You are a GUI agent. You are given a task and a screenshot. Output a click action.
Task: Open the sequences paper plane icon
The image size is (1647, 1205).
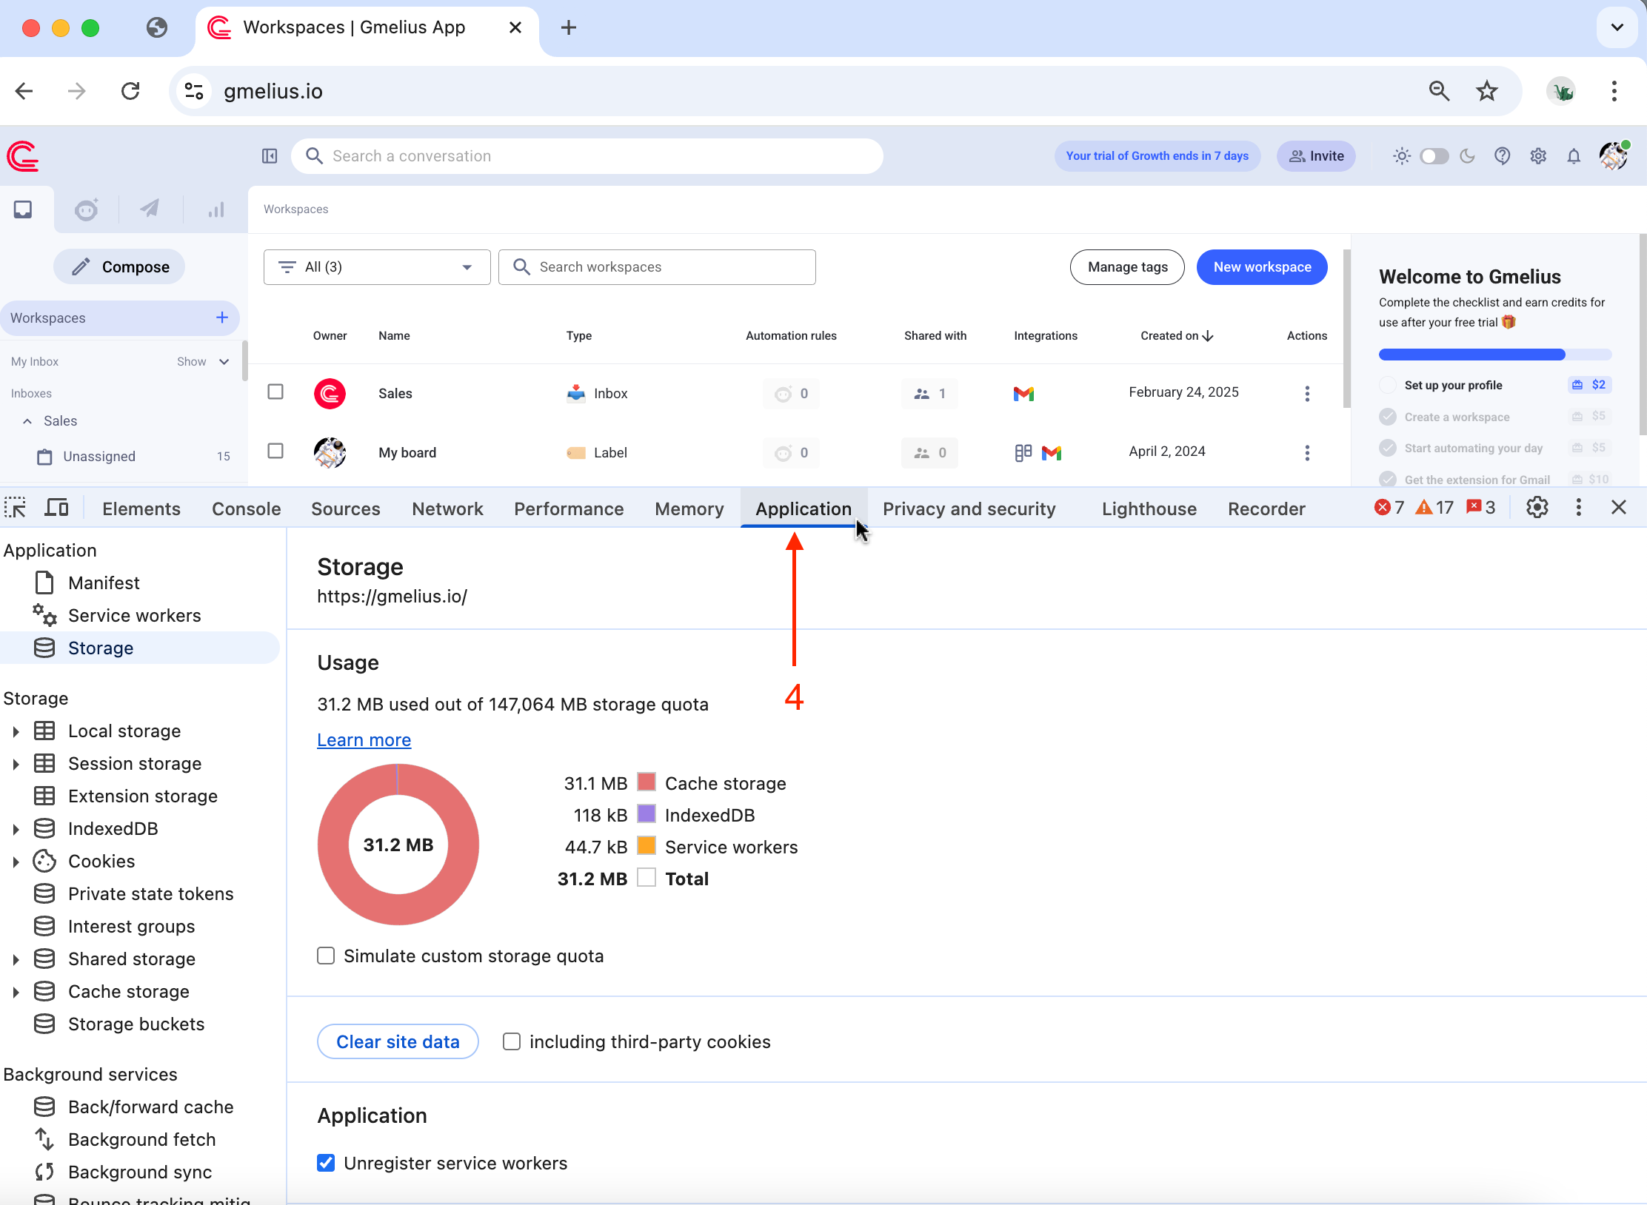pos(150,209)
